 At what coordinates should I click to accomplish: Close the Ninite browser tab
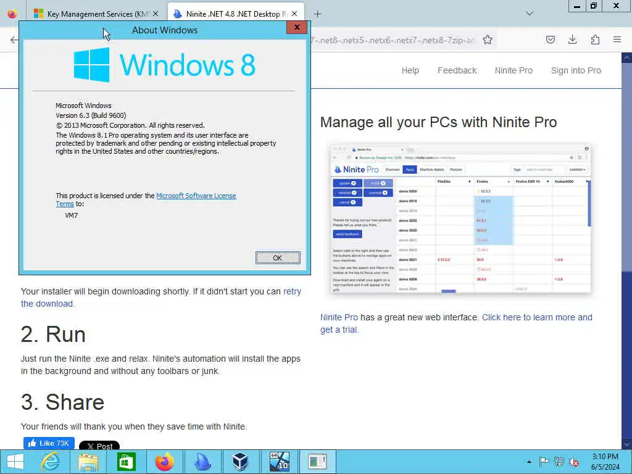(x=294, y=14)
